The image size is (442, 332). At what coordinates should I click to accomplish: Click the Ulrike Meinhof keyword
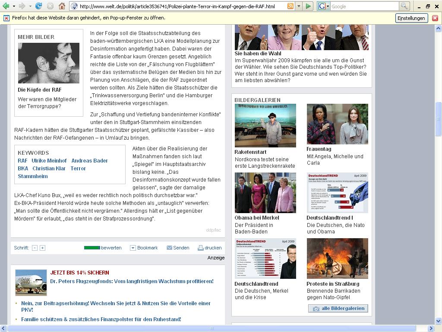[x=49, y=161]
